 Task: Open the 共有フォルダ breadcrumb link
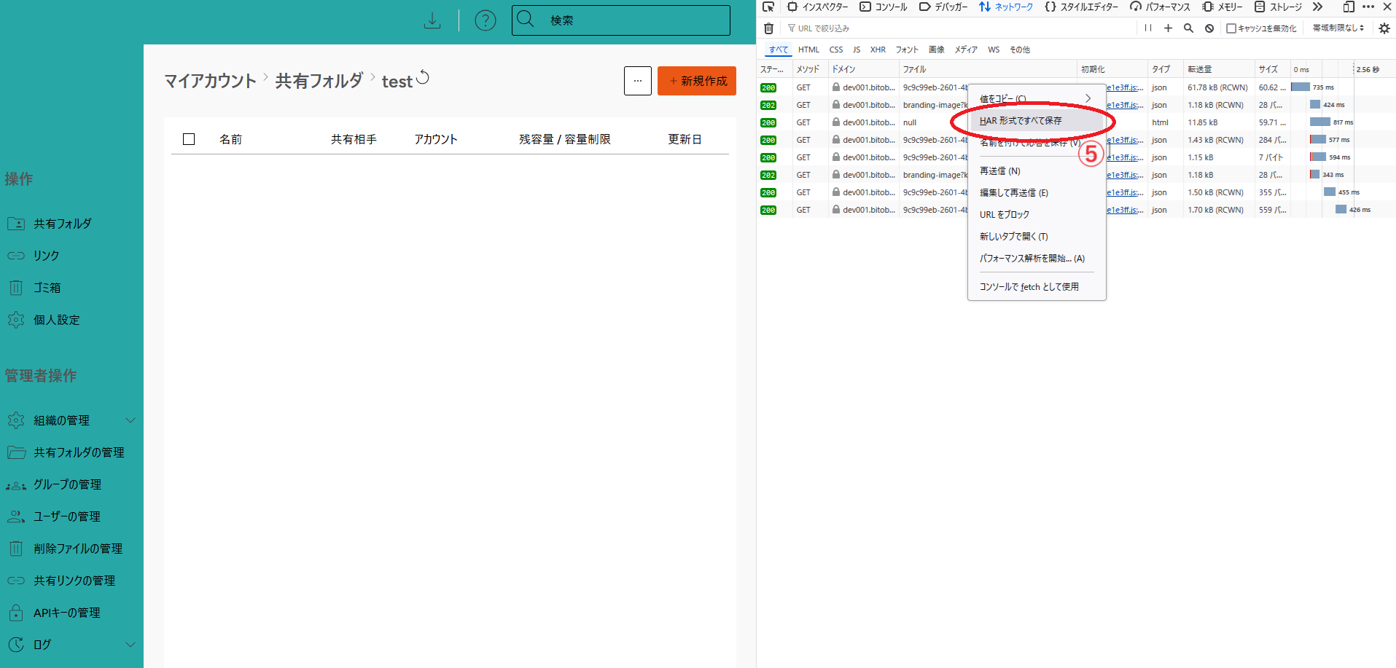319,81
